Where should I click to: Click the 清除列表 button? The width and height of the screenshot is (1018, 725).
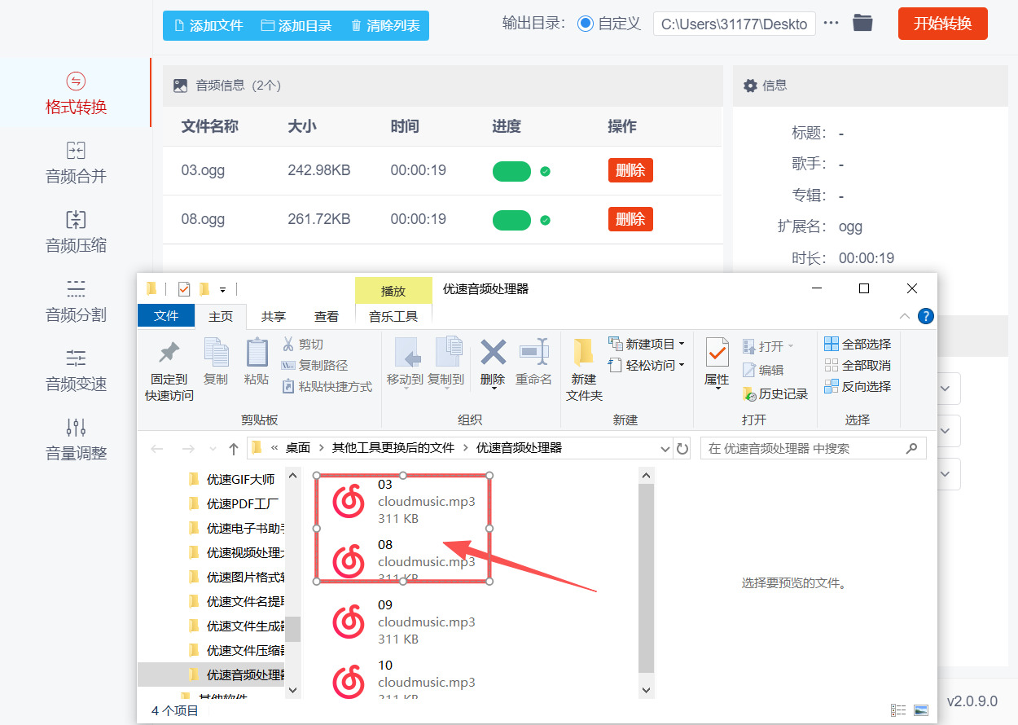[x=385, y=25]
